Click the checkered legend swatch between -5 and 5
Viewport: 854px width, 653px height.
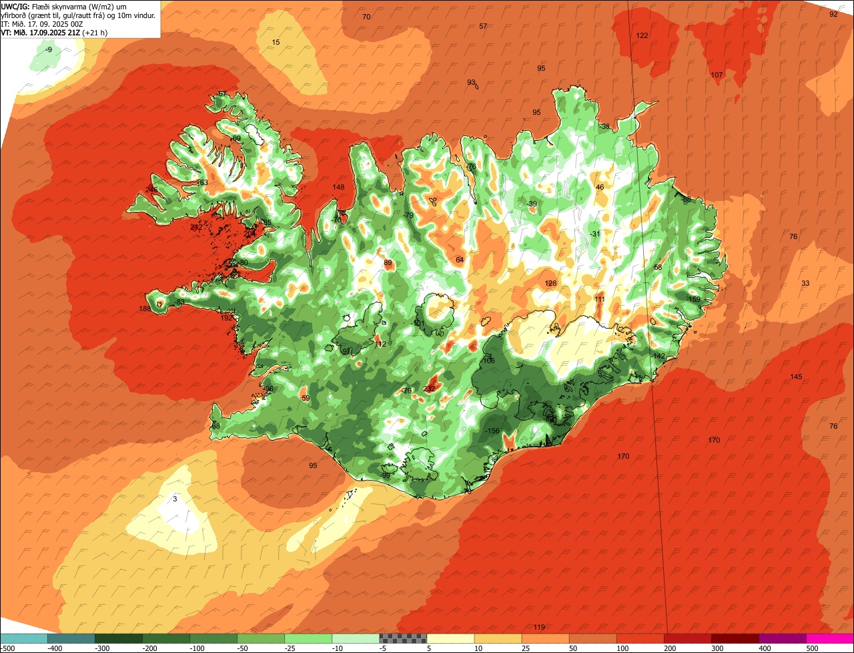(x=403, y=638)
